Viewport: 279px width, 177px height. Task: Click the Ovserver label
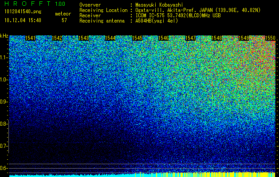90,5
